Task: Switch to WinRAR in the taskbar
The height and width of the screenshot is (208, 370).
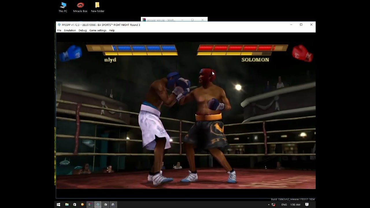Action: click(90, 205)
